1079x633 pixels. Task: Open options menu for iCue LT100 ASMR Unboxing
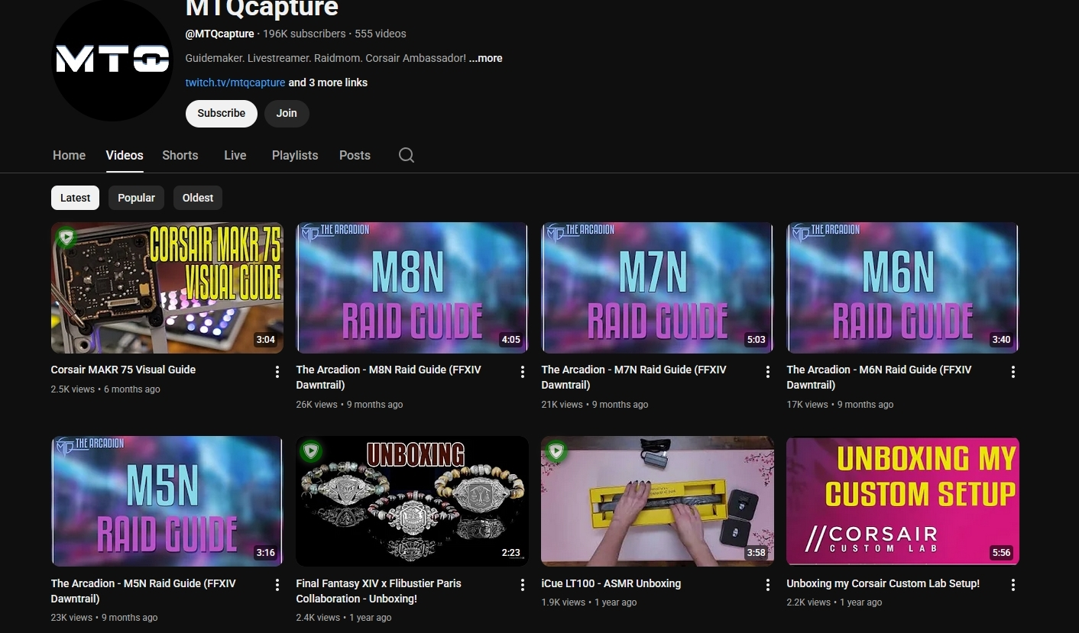pos(768,585)
